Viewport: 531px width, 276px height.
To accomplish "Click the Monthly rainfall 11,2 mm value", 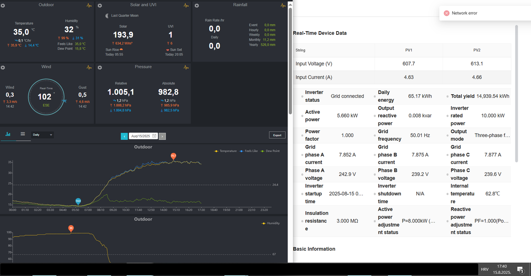I will (x=269, y=40).
